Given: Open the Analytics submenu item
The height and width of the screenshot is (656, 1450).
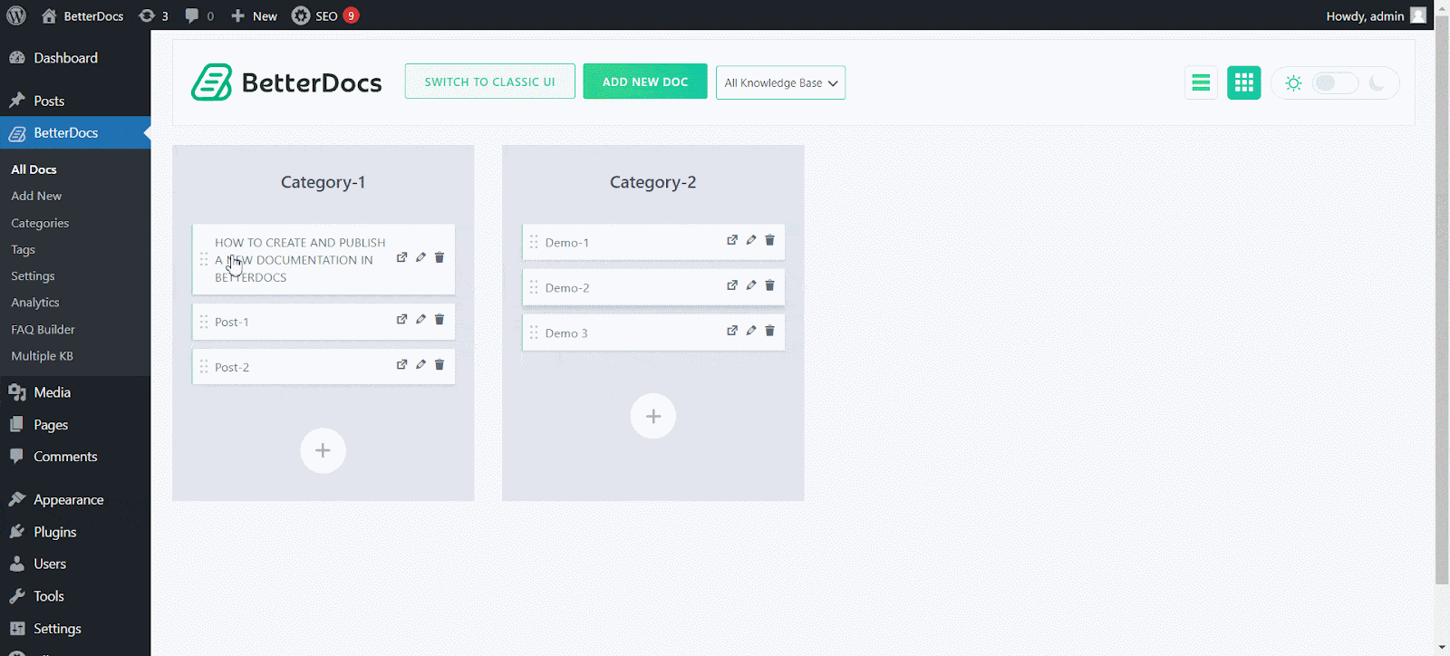Looking at the screenshot, I should (35, 303).
